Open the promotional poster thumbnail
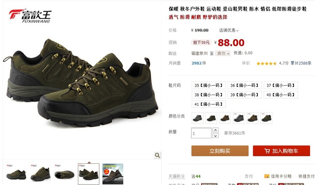Viewport: 315px width, 185px height. pyautogui.click(x=113, y=174)
